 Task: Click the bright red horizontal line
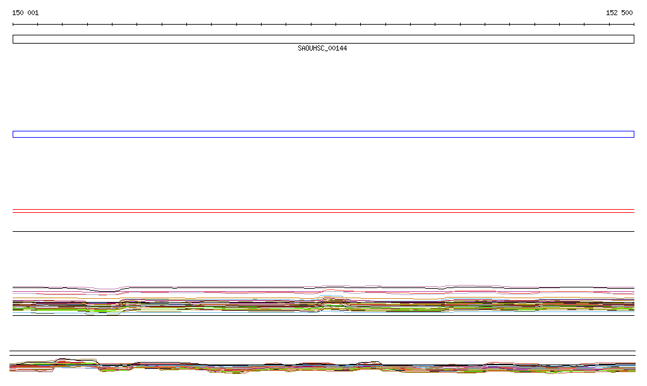[323, 213]
